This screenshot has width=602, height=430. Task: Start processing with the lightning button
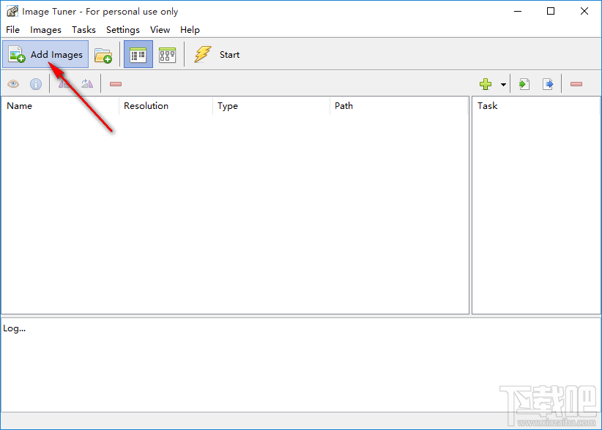(217, 54)
